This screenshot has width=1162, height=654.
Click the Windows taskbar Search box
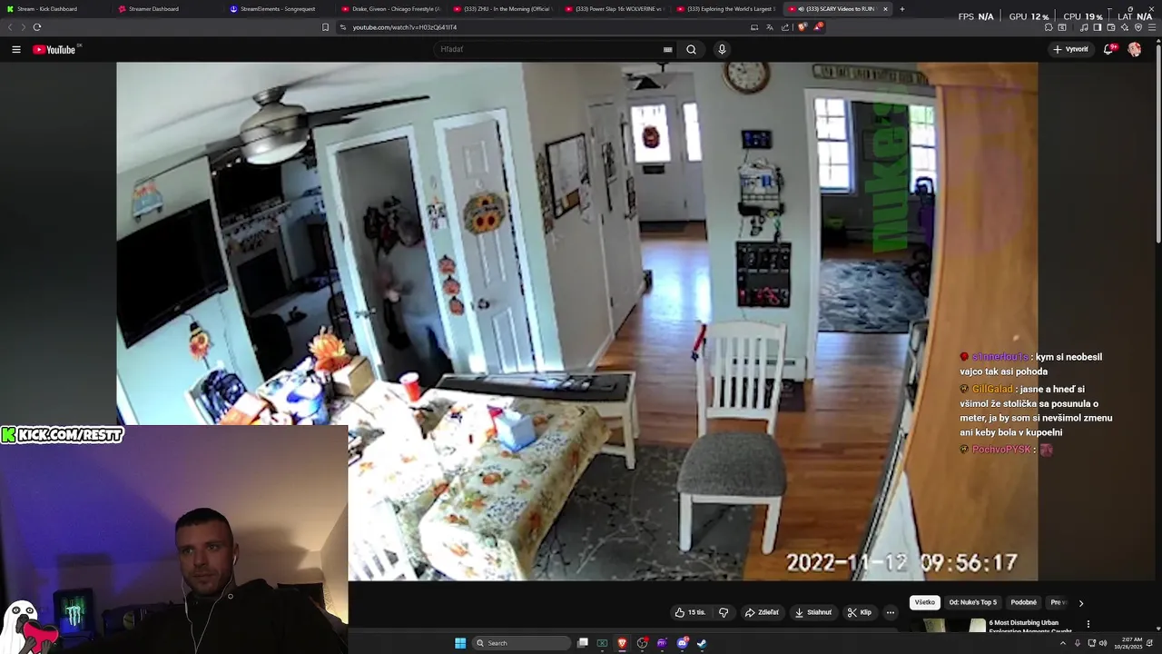coord(521,643)
